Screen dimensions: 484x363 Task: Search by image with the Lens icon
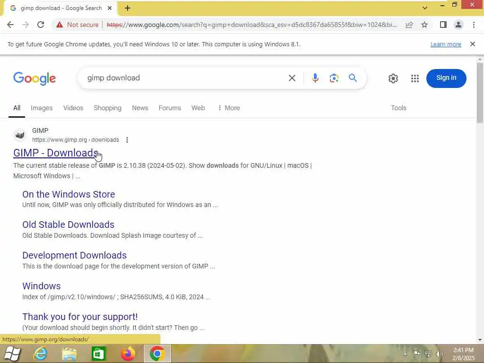point(334,78)
